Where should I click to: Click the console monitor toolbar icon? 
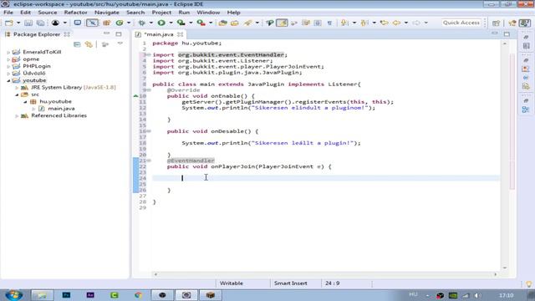[78, 23]
